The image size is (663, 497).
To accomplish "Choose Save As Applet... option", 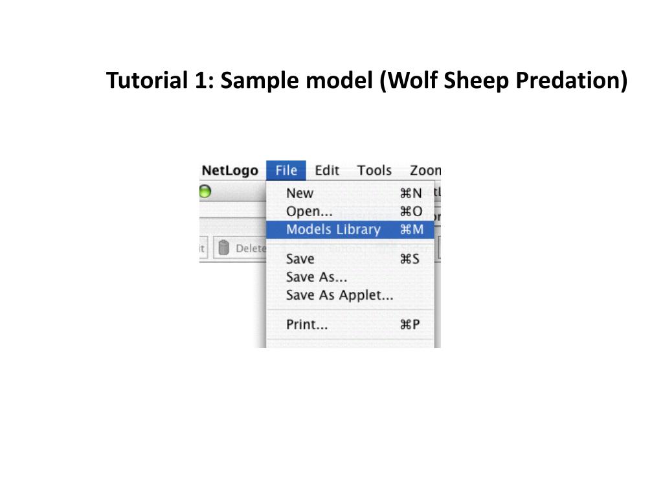I will click(x=350, y=295).
